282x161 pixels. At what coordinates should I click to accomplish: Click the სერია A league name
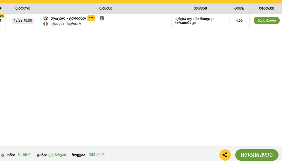coord(74,24)
